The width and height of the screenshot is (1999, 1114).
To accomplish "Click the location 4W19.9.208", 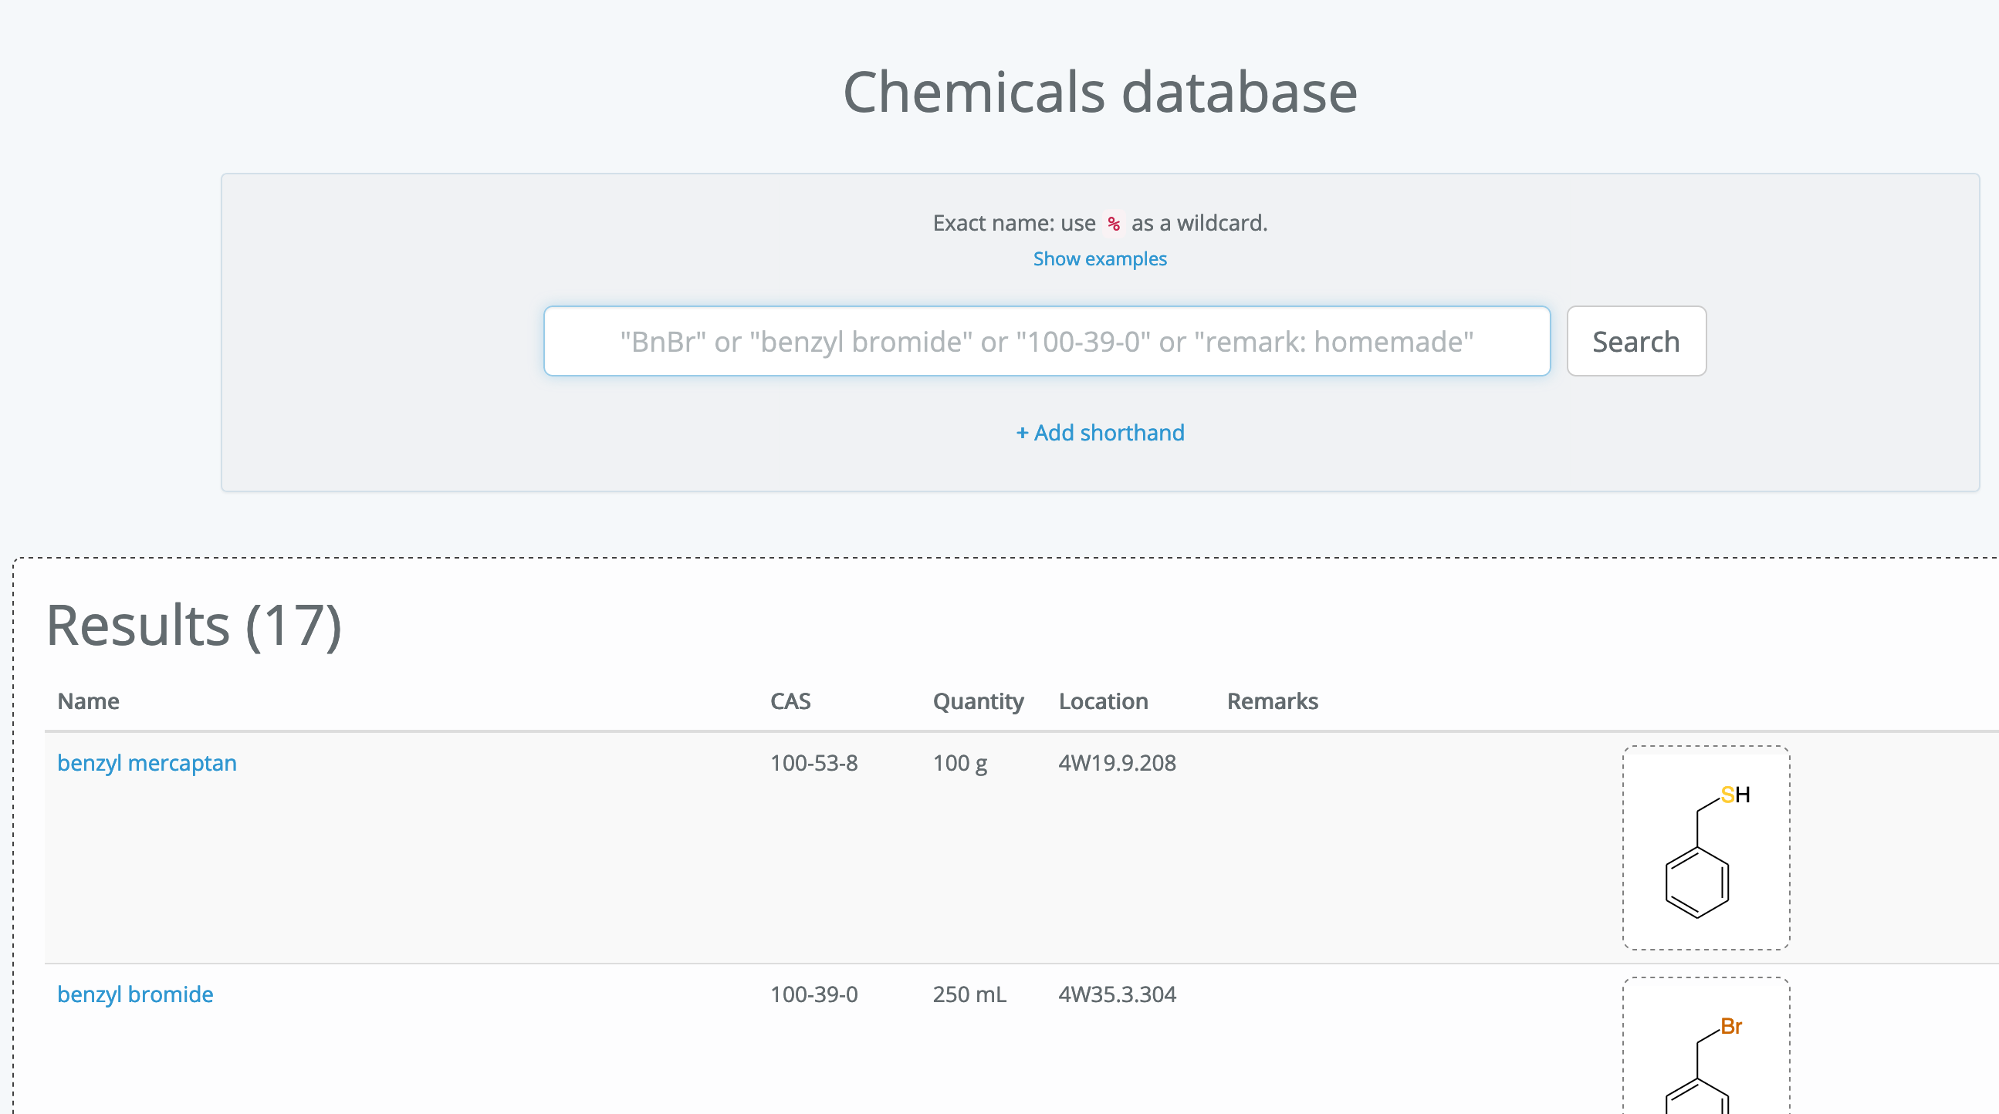I will tap(1117, 762).
